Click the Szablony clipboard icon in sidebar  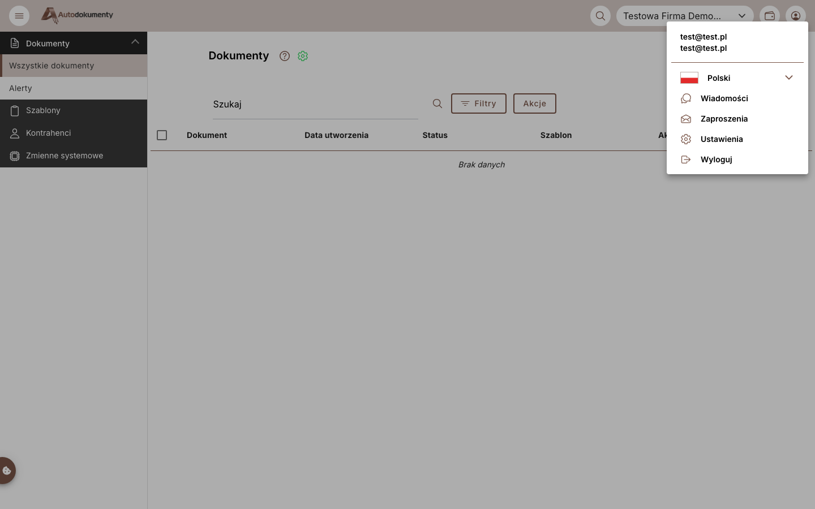tap(15, 110)
